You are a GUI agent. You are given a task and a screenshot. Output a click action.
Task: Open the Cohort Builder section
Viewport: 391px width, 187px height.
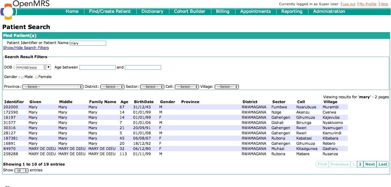[190, 11]
